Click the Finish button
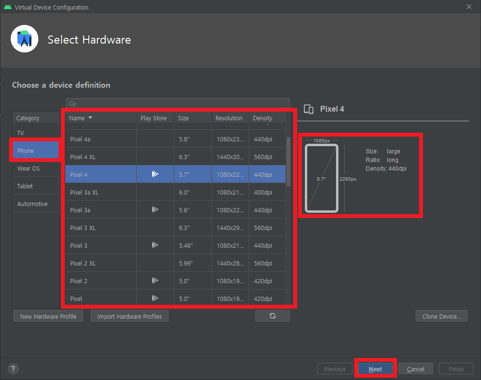 (x=456, y=368)
